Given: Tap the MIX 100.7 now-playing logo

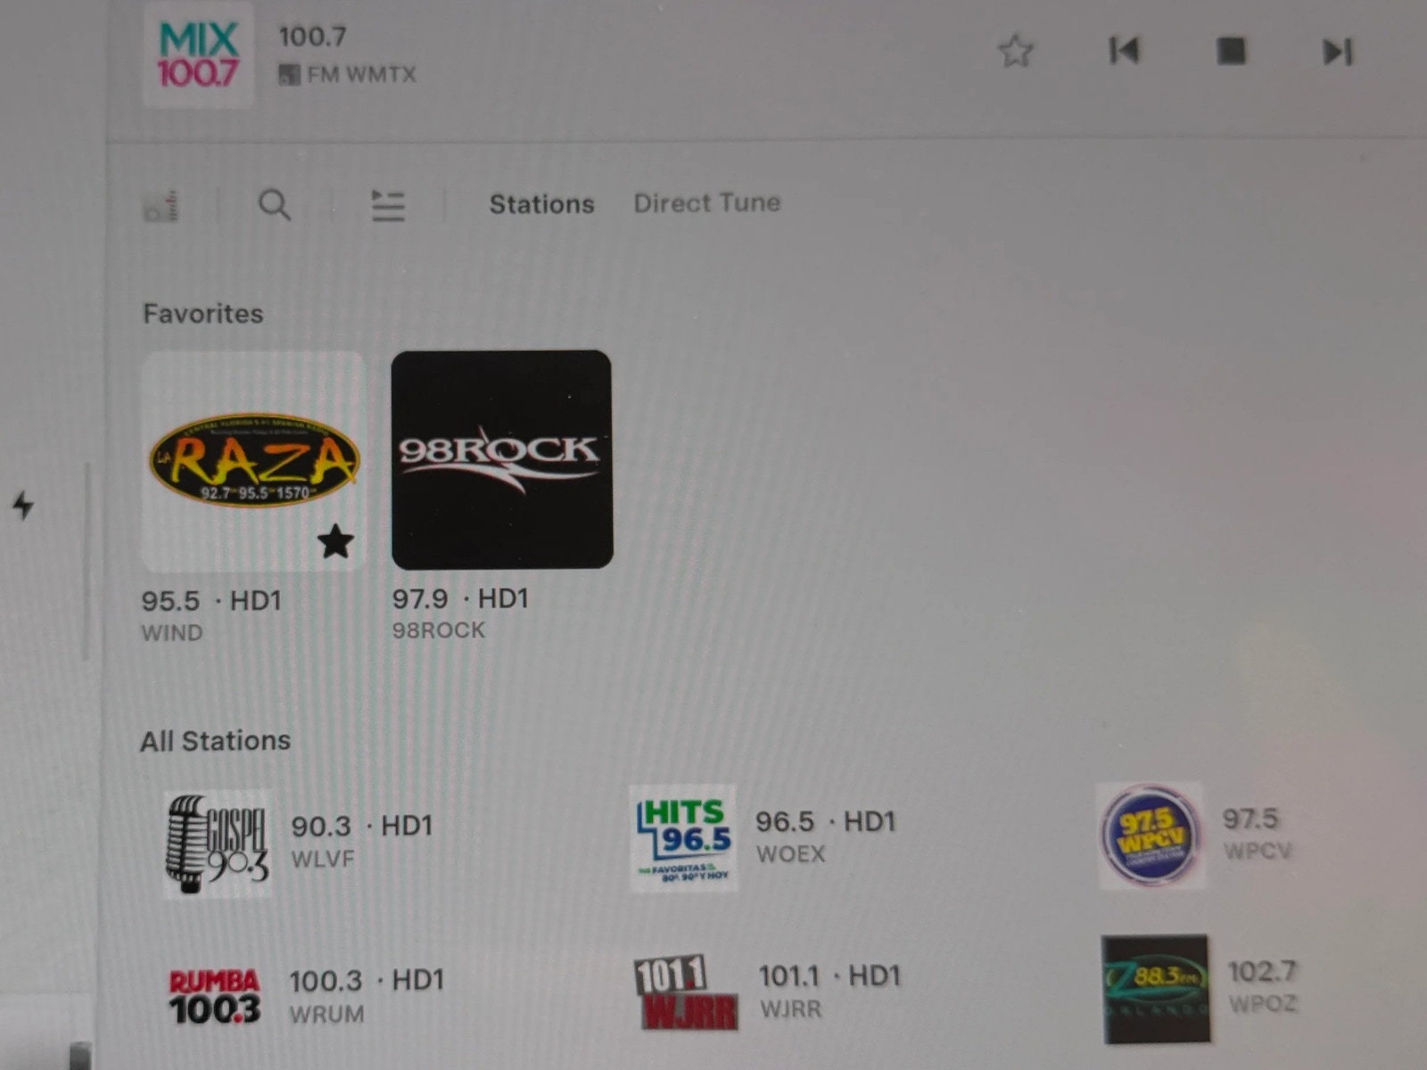Looking at the screenshot, I should 198,55.
